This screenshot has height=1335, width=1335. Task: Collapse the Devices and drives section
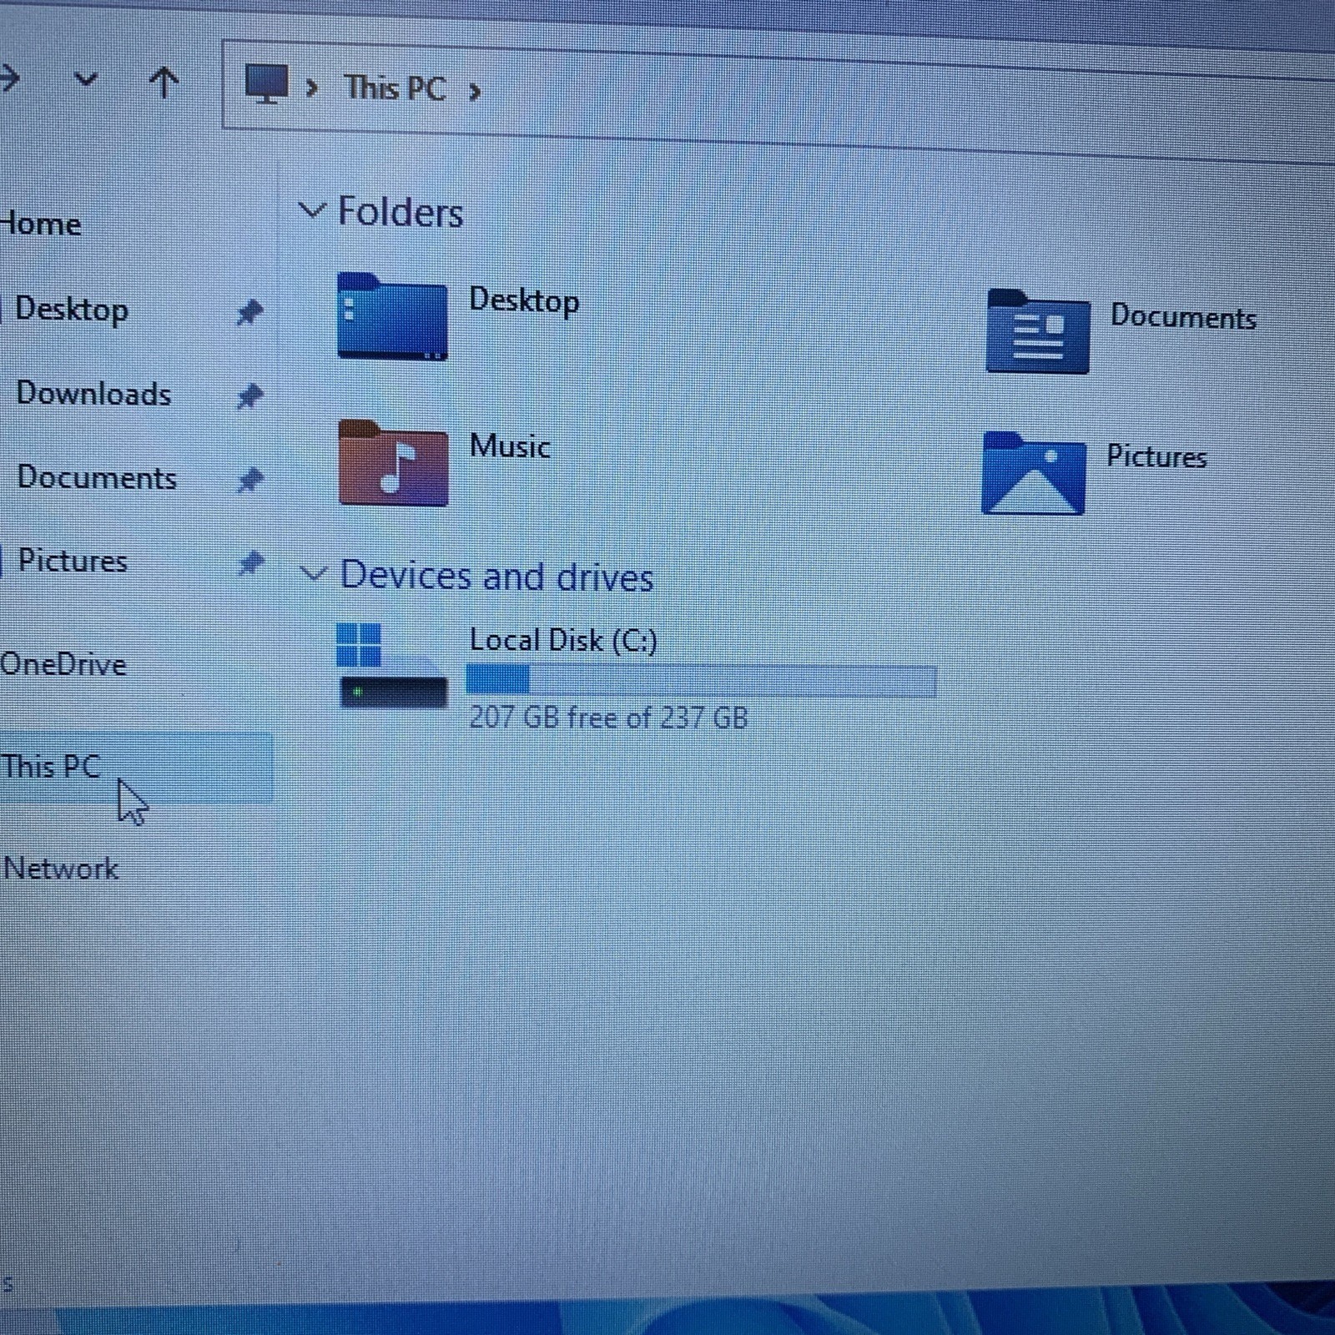[x=314, y=574]
